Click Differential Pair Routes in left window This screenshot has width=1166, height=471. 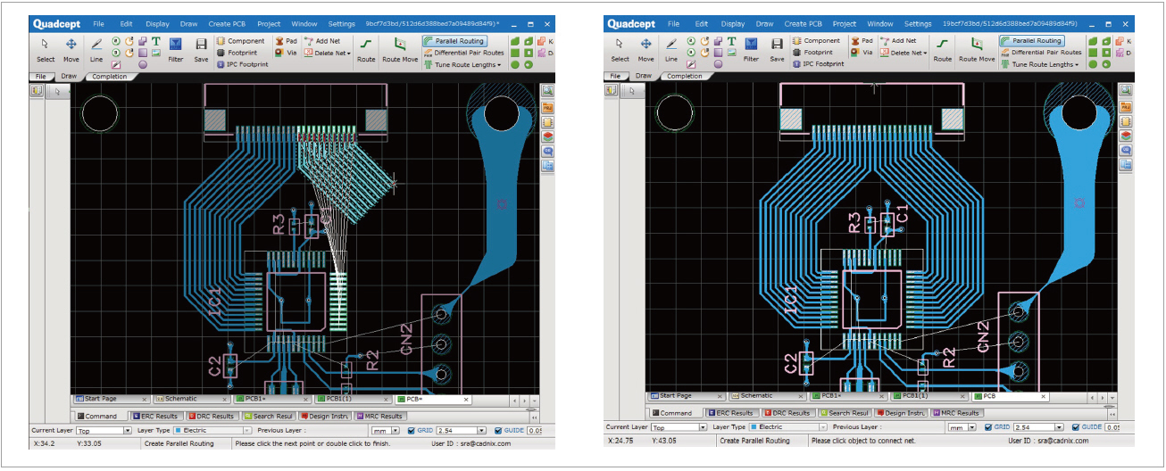[x=462, y=53]
